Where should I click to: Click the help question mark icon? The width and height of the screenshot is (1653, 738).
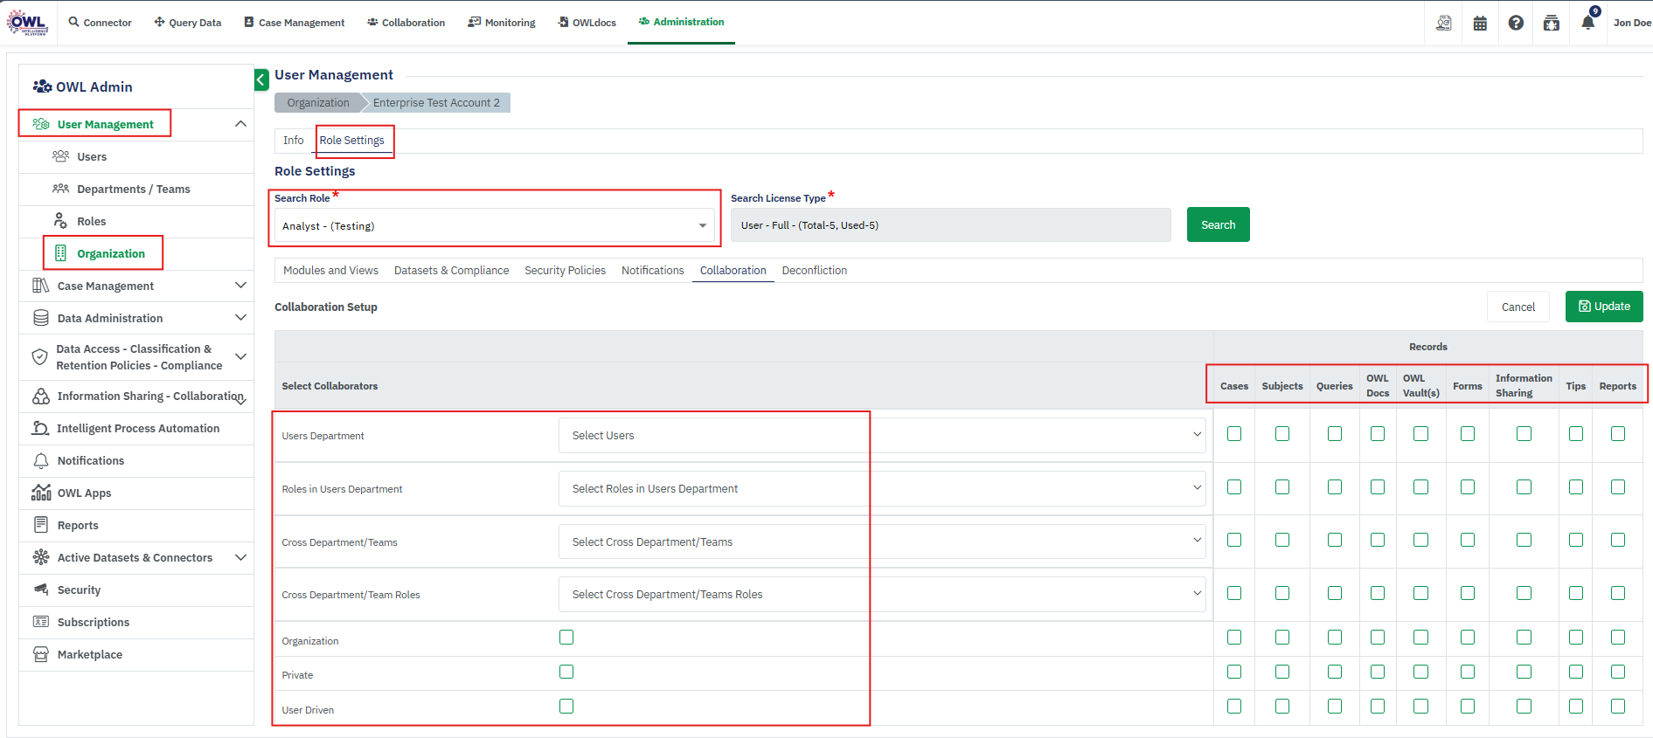click(1516, 24)
